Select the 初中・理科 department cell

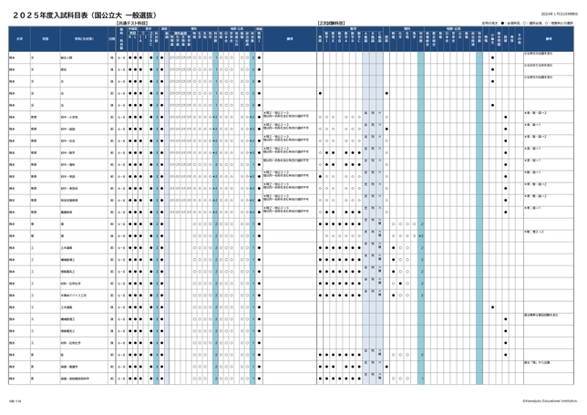click(69, 164)
